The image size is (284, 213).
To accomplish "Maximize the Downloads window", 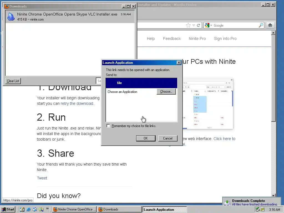I will coord(128,6).
